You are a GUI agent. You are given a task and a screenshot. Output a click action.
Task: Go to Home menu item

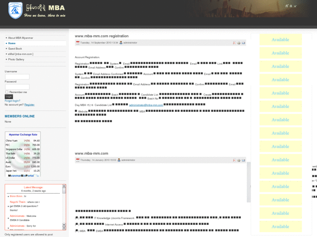click(12, 43)
